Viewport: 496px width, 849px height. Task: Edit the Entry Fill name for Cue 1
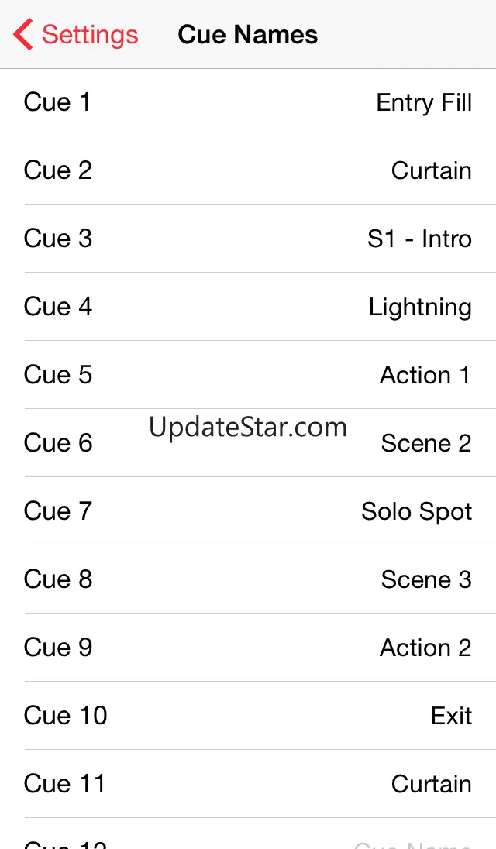[423, 102]
